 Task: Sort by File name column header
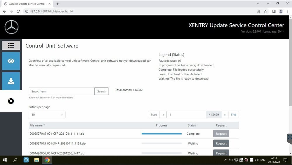click(x=37, y=125)
